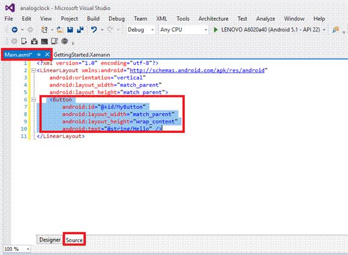This screenshot has height=255, width=348.
Task: Click the New Project toolbar icon
Action: pyautogui.click(x=45, y=30)
